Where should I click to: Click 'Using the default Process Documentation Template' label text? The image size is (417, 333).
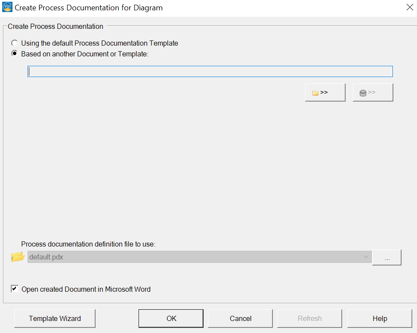click(99, 43)
